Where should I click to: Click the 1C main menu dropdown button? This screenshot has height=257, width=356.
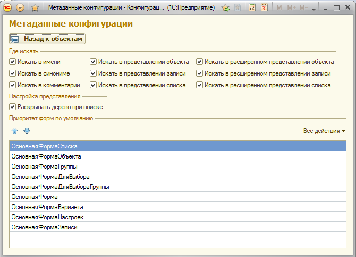(21, 8)
